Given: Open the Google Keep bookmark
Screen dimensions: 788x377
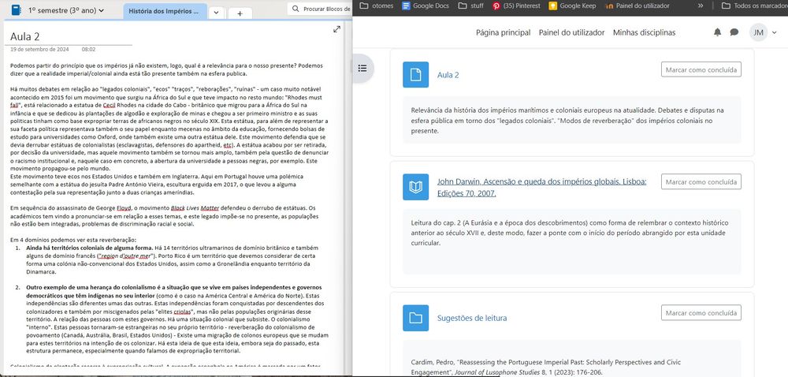Looking at the screenshot, I should pos(572,6).
